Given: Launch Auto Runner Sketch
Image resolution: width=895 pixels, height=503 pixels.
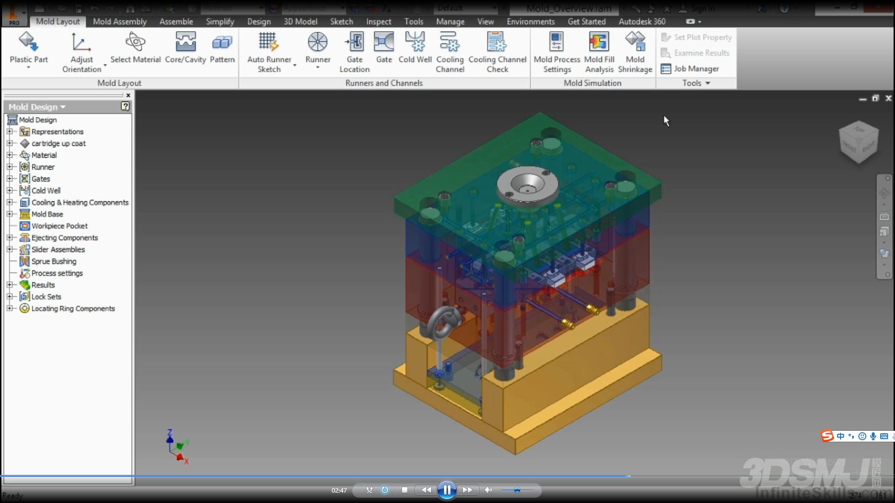Looking at the screenshot, I should (x=269, y=52).
